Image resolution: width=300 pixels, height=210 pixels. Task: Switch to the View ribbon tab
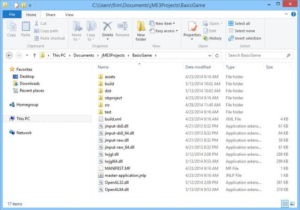pos(69,15)
